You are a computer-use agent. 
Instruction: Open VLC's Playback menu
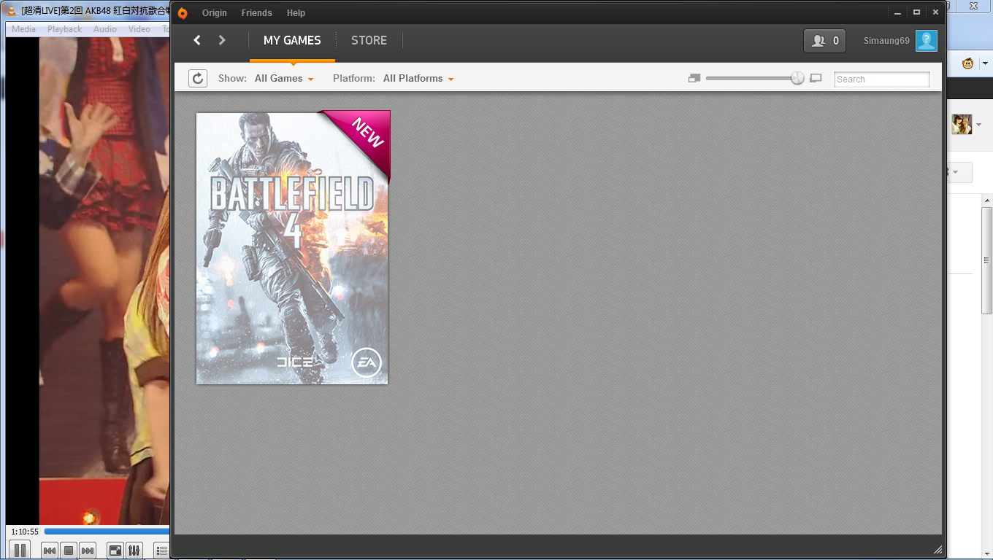pyautogui.click(x=64, y=28)
